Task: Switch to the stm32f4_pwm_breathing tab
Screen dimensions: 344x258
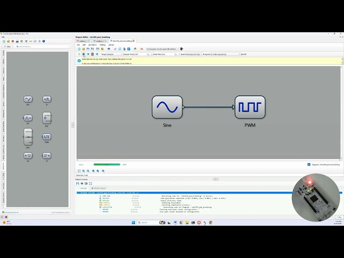Action: 122,41
